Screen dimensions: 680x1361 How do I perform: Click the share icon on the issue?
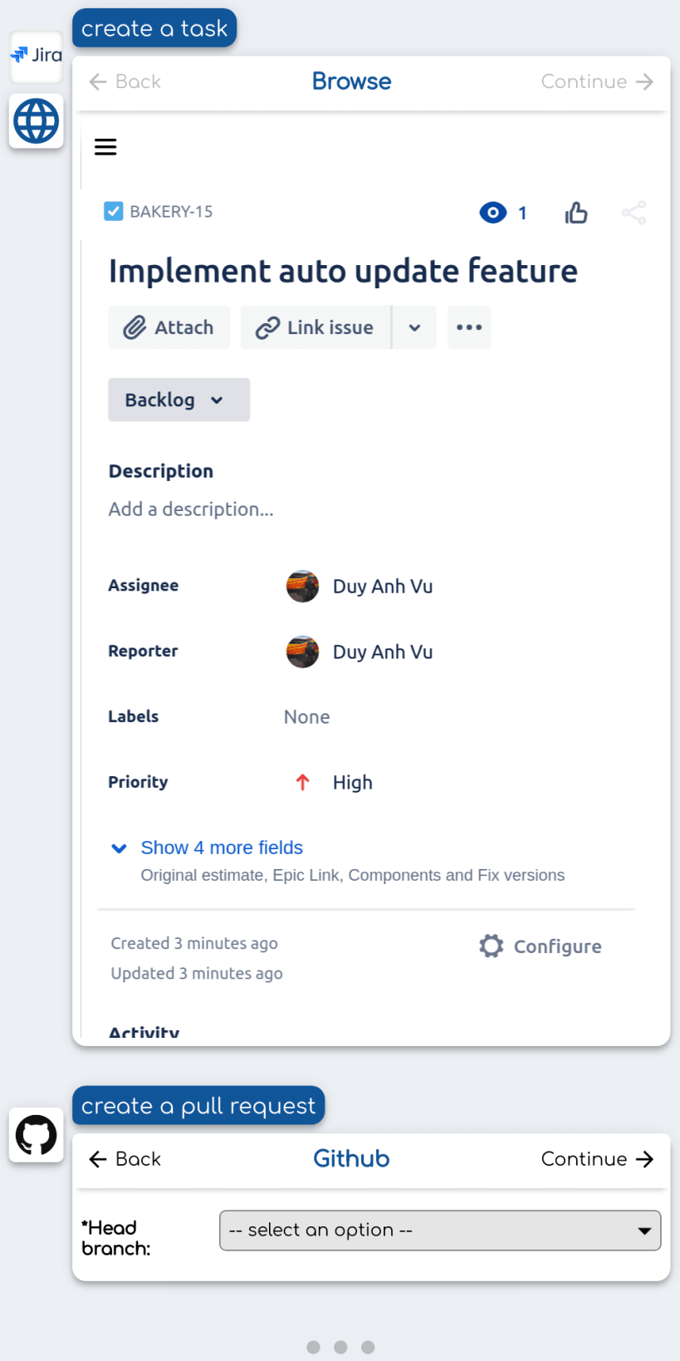tap(634, 213)
